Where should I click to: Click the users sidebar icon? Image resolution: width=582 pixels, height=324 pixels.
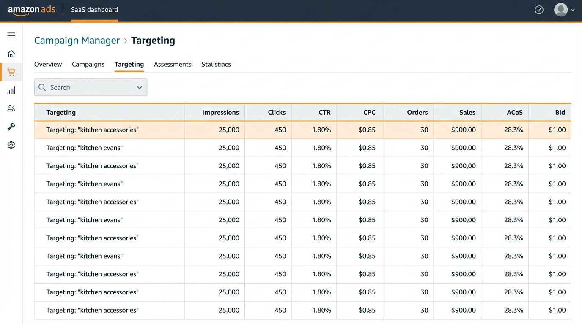click(x=11, y=108)
